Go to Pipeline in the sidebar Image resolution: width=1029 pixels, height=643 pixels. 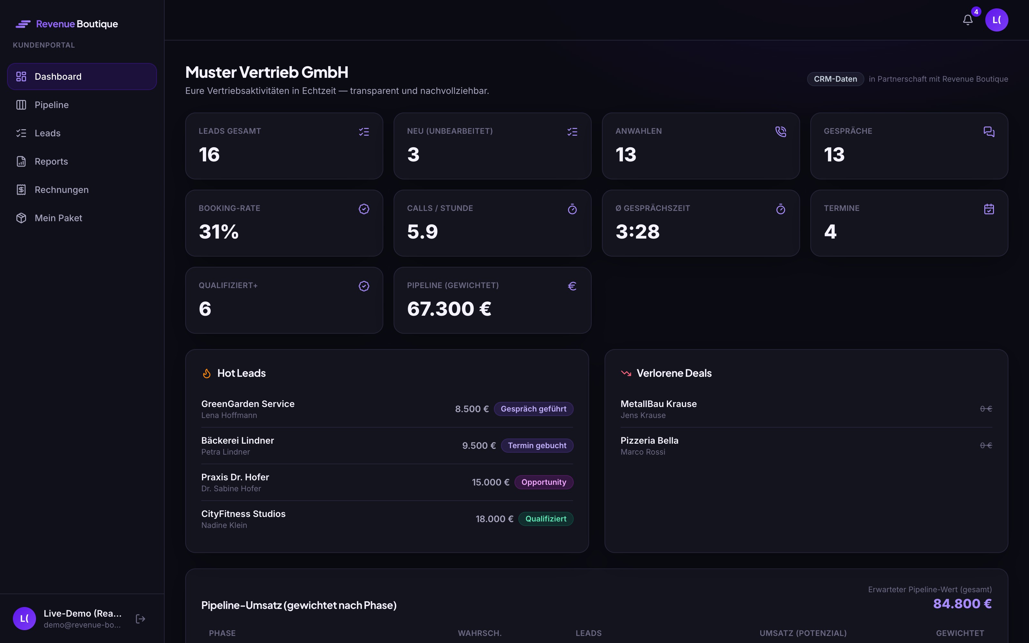[x=82, y=105]
